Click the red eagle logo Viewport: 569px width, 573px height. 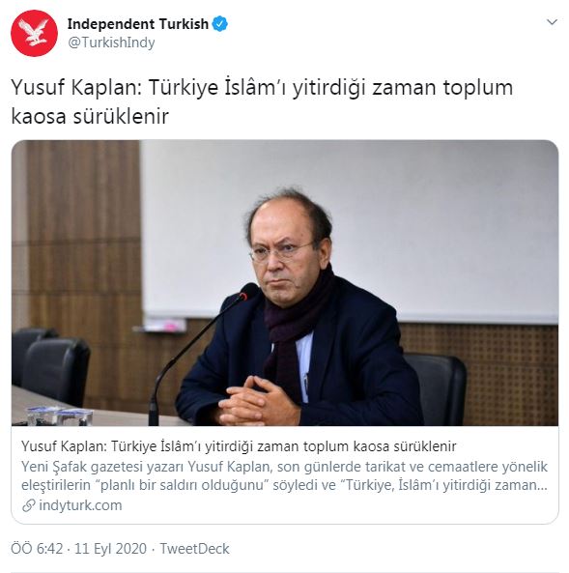[34, 32]
